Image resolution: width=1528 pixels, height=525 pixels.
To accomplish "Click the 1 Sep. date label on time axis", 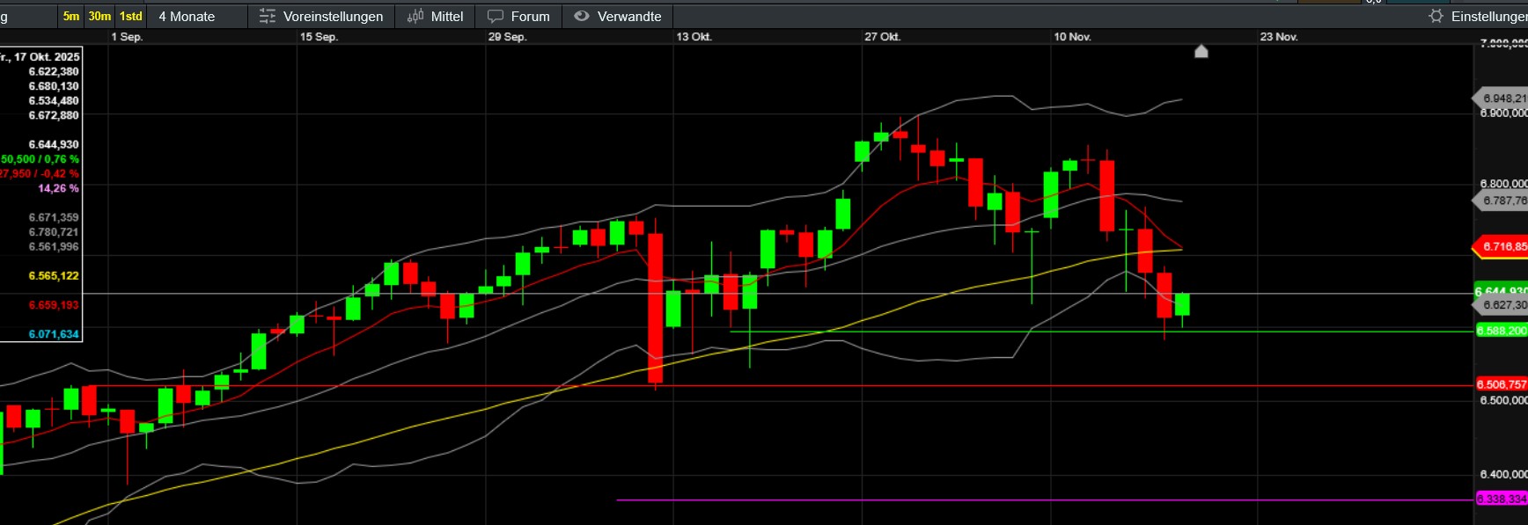I will click(127, 37).
